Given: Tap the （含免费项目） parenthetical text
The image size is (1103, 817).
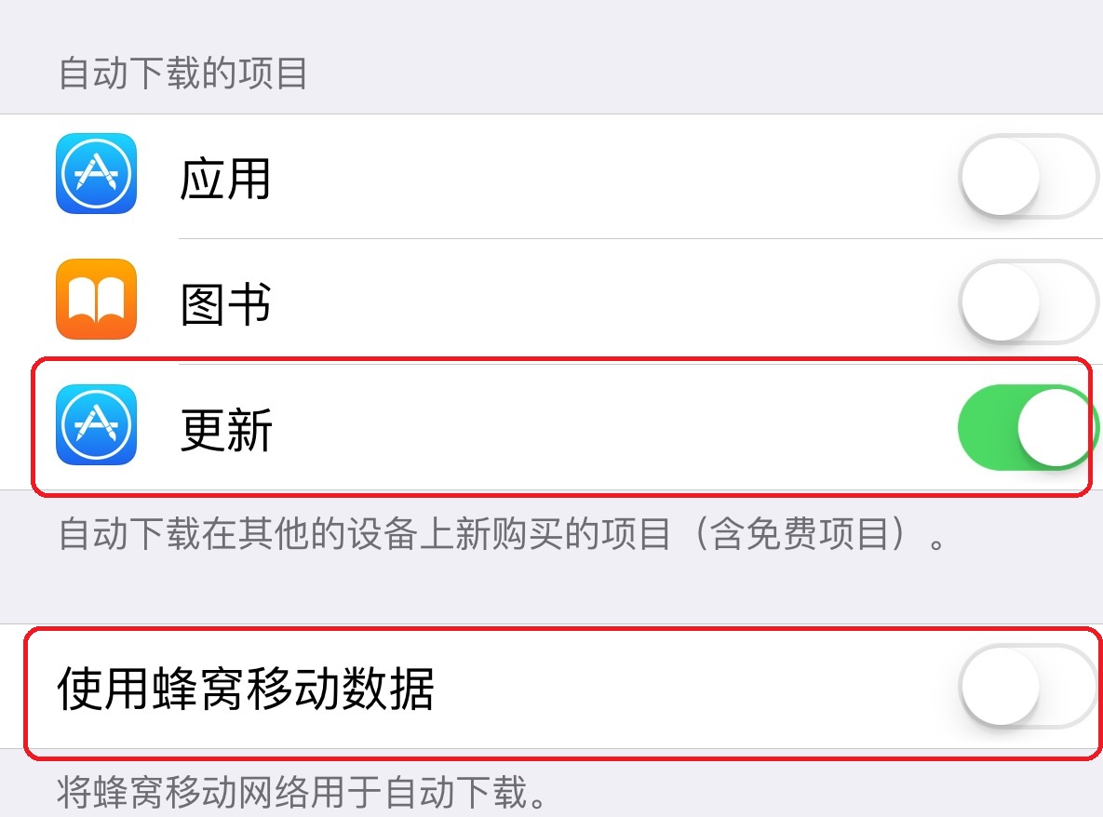Looking at the screenshot, I should [x=800, y=533].
